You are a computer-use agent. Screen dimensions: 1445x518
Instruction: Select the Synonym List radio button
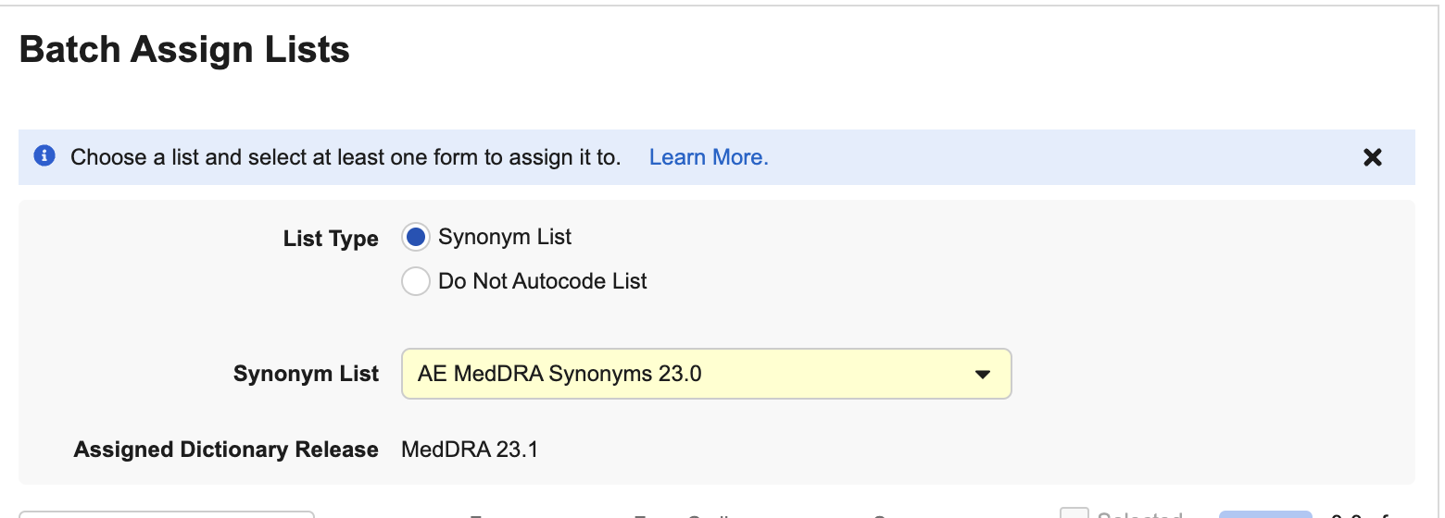[x=416, y=238]
